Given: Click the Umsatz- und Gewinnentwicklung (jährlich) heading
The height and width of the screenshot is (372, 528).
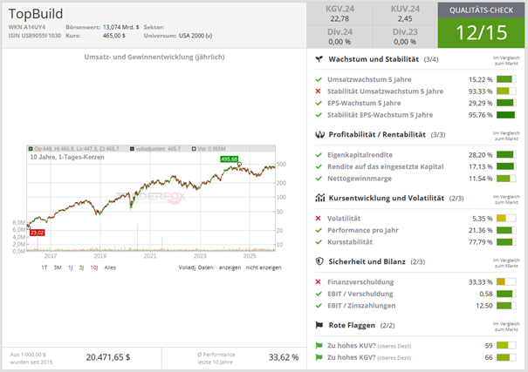Looking at the screenshot, I should pyautogui.click(x=154, y=57).
